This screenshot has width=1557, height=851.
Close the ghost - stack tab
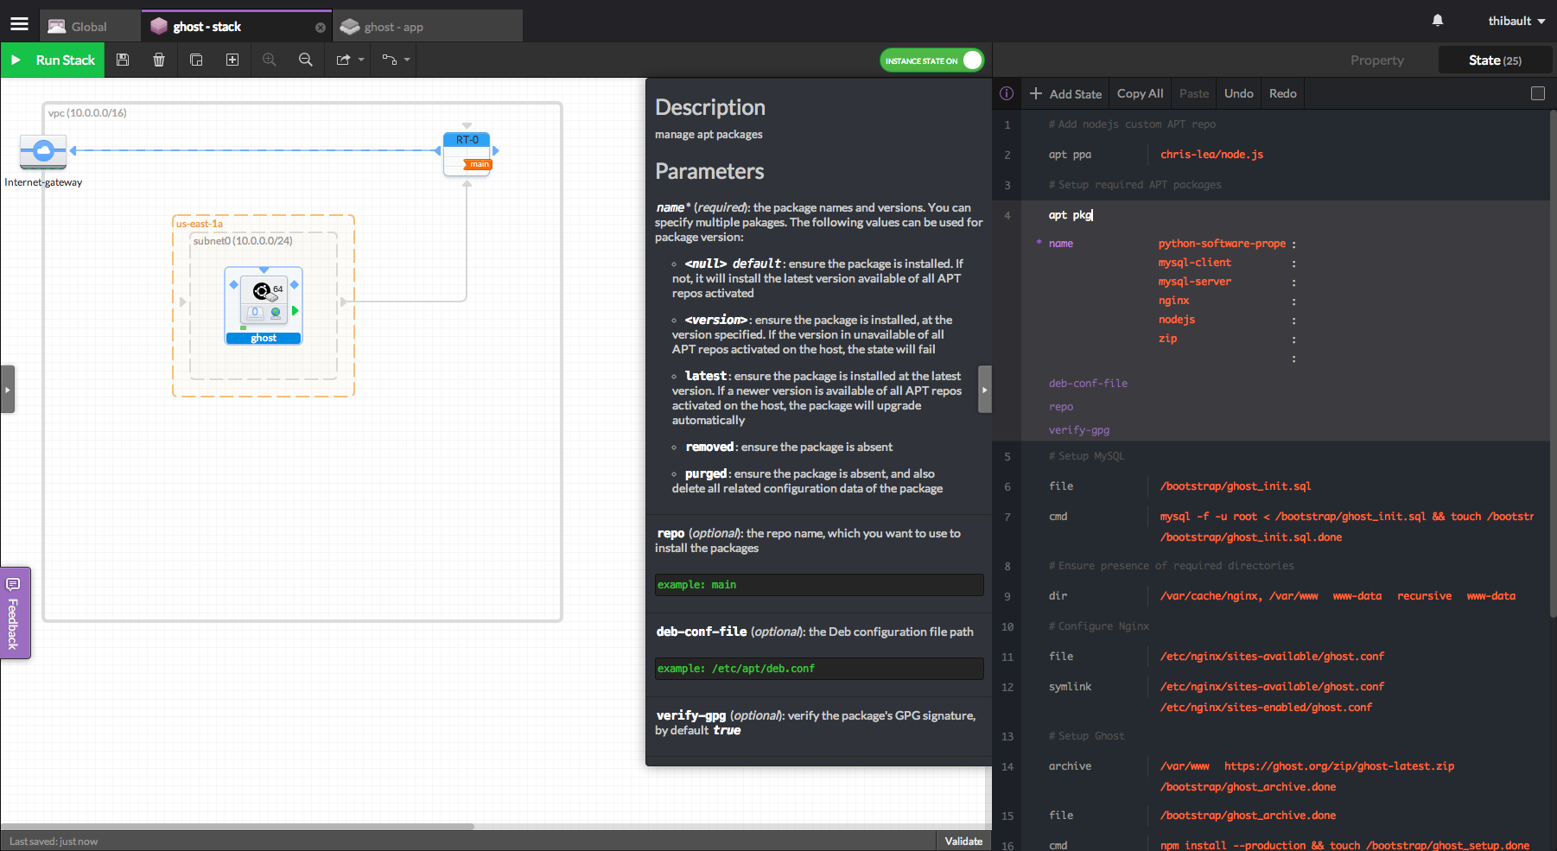coord(321,28)
